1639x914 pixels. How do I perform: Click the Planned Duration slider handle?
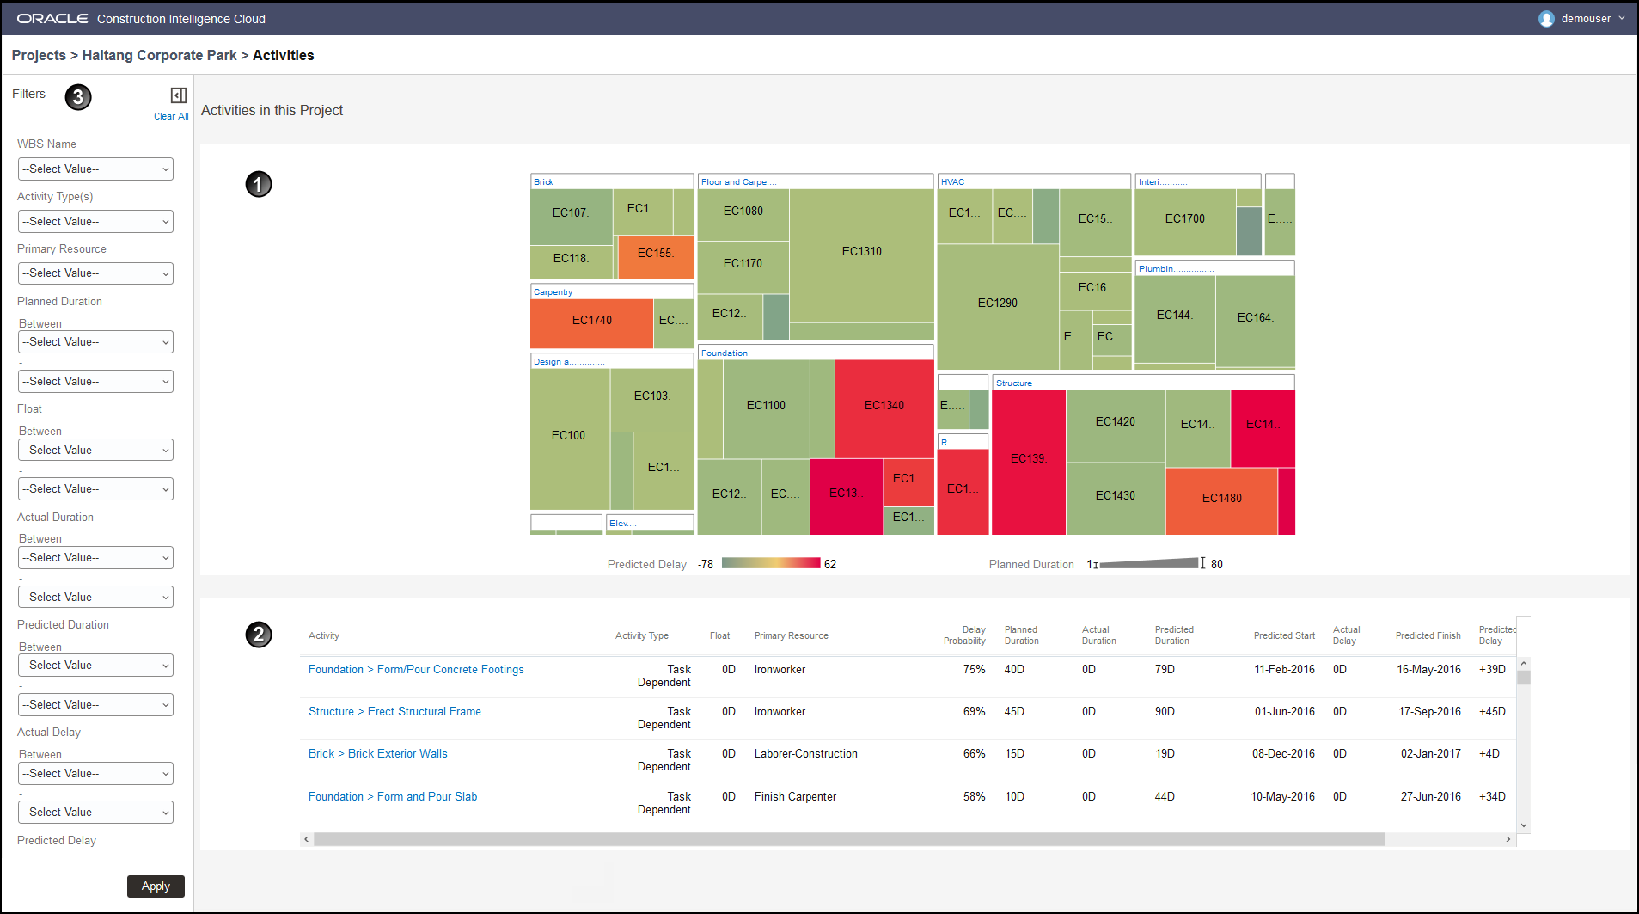tap(1203, 563)
